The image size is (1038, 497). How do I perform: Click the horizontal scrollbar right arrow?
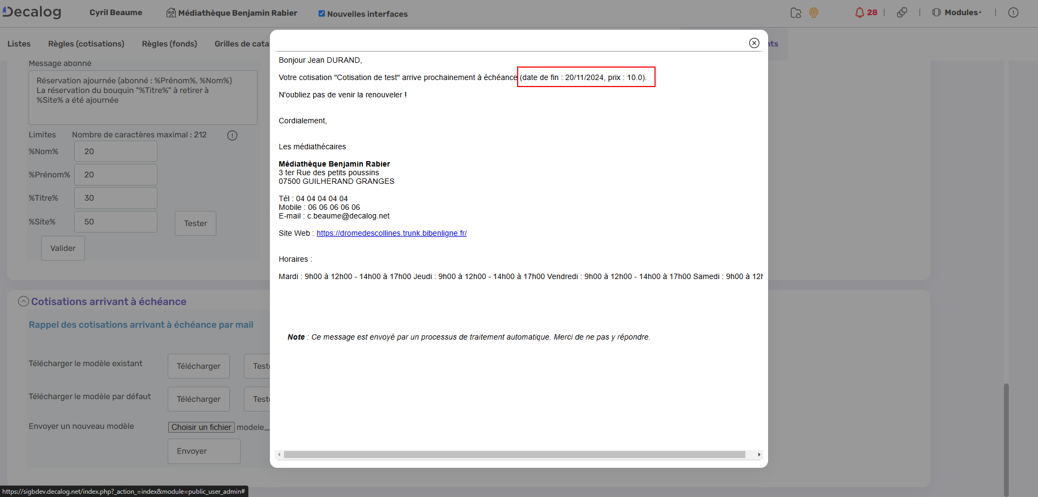[x=759, y=455]
